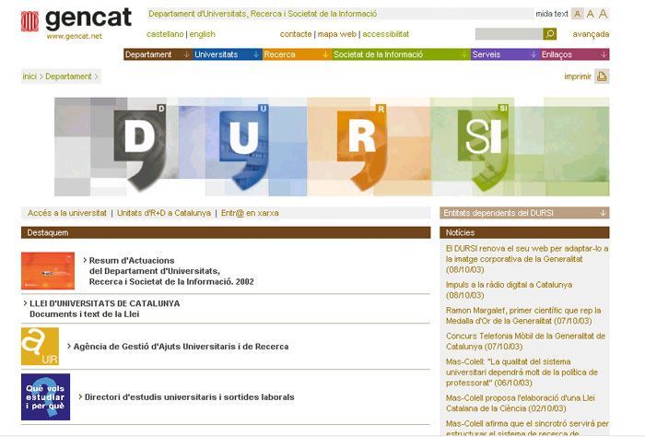
Task: Open Accés a la universitat tab
Action: [66, 213]
